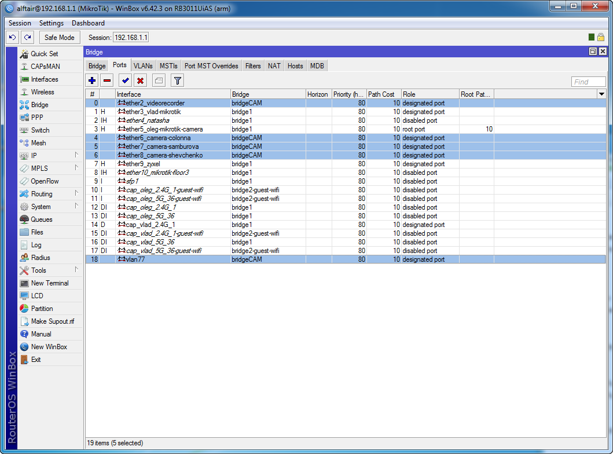The height and width of the screenshot is (454, 613).
Task: Open Files in sidebar
Action: 50,232
